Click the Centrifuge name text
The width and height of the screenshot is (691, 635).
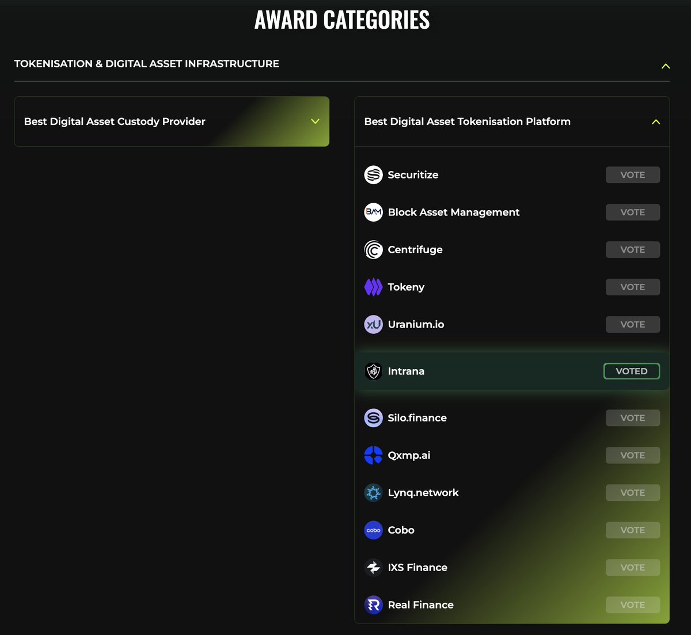pyautogui.click(x=415, y=250)
